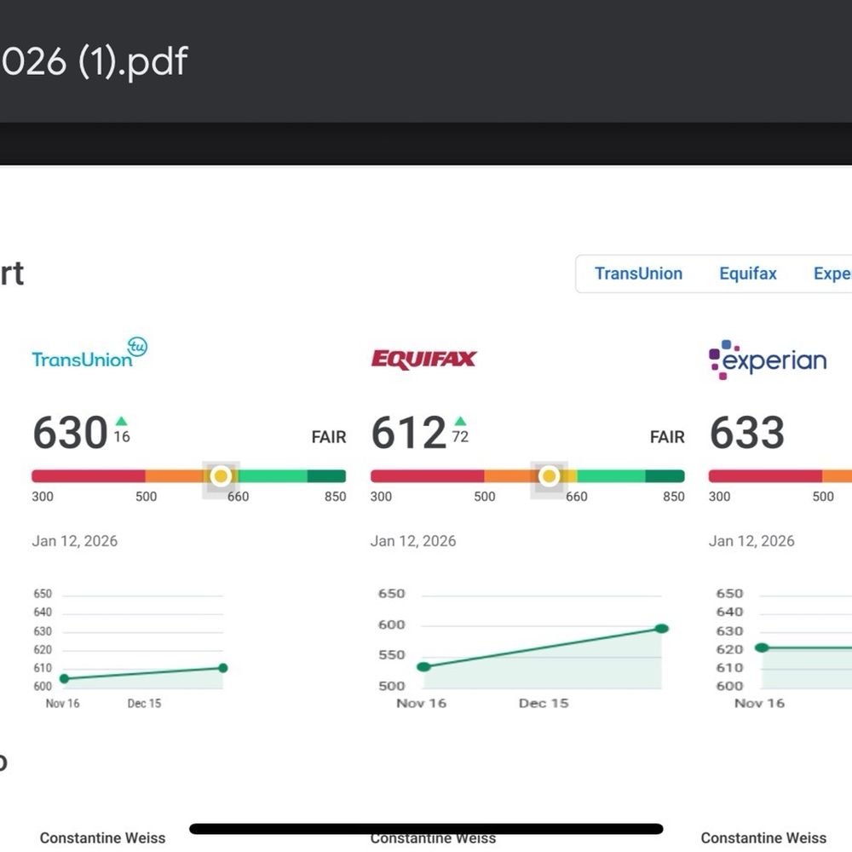
Task: Click the TransUnion score slider marker
Action: click(221, 476)
